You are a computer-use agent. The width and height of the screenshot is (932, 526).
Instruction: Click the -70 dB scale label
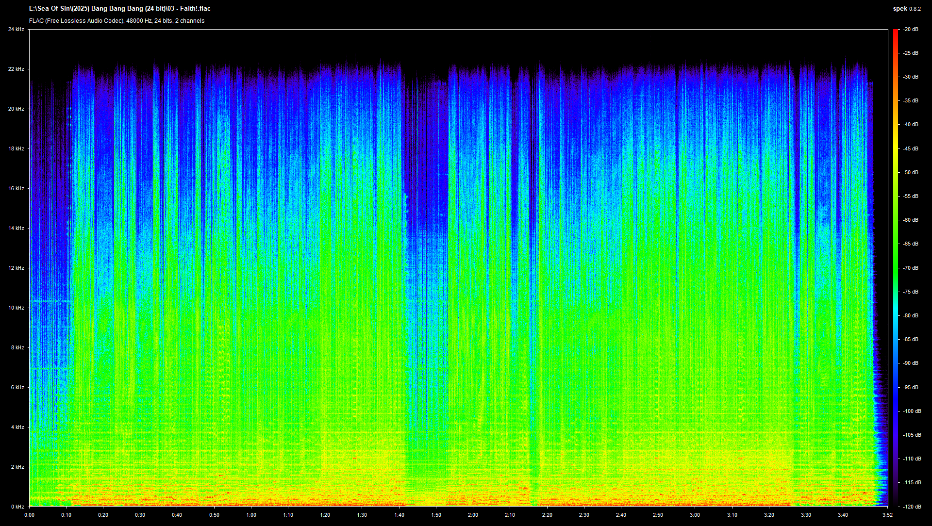pos(911,268)
